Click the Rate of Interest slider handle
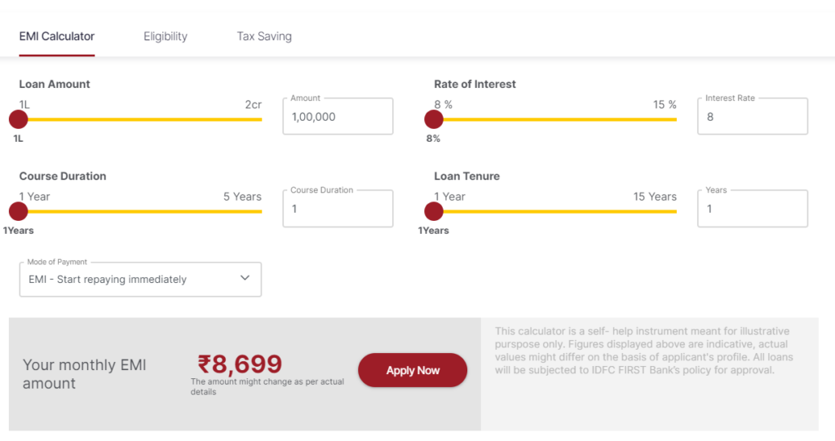 pos(434,119)
